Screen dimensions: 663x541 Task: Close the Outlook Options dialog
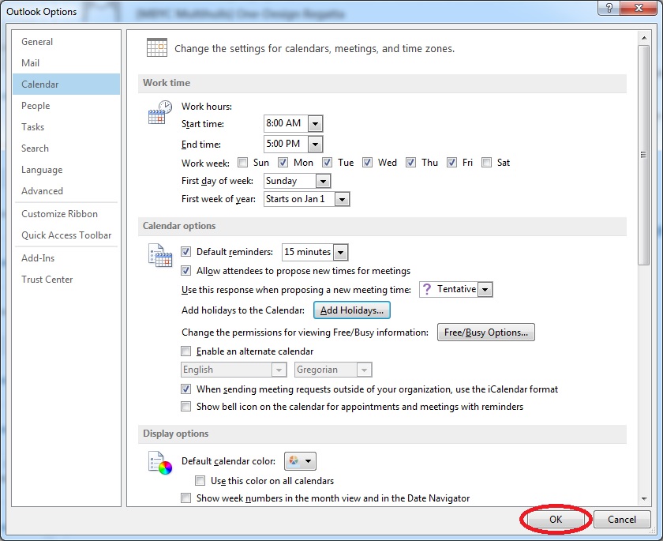pos(639,8)
